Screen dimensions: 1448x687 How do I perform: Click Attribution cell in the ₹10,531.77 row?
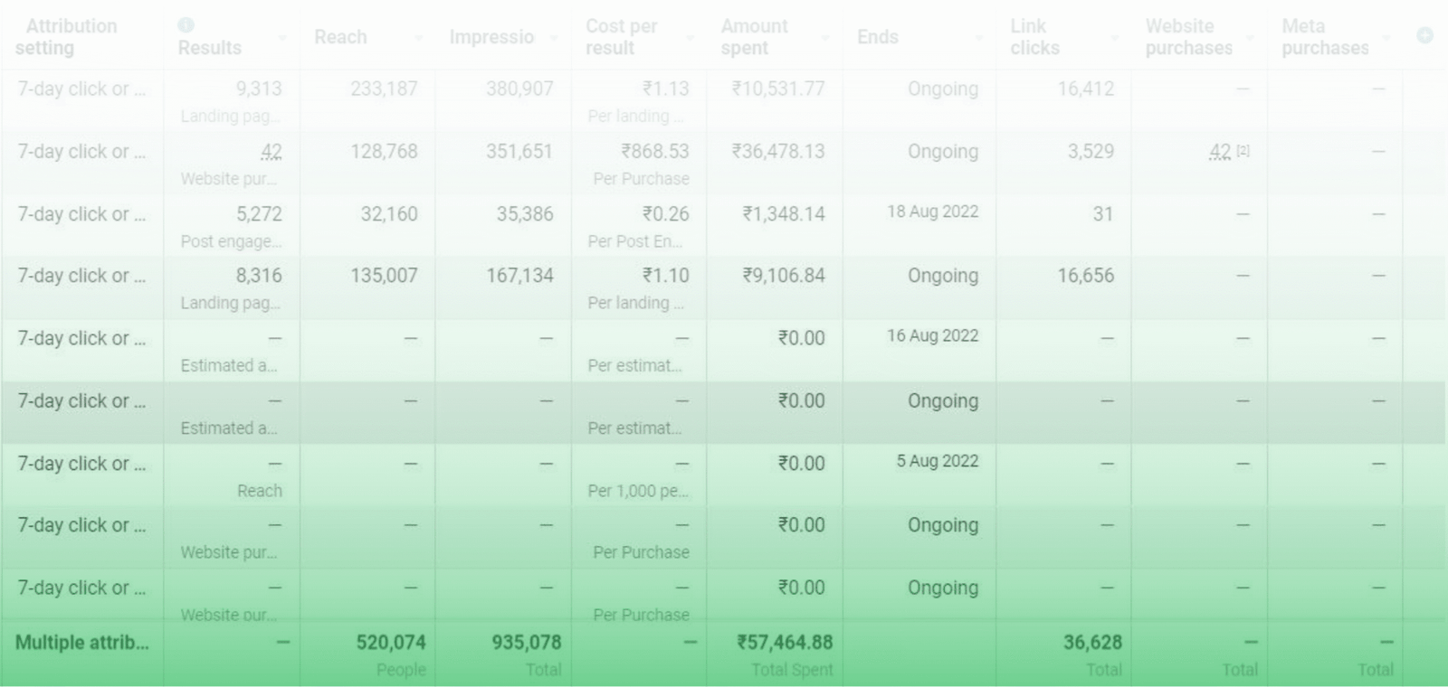[x=81, y=89]
